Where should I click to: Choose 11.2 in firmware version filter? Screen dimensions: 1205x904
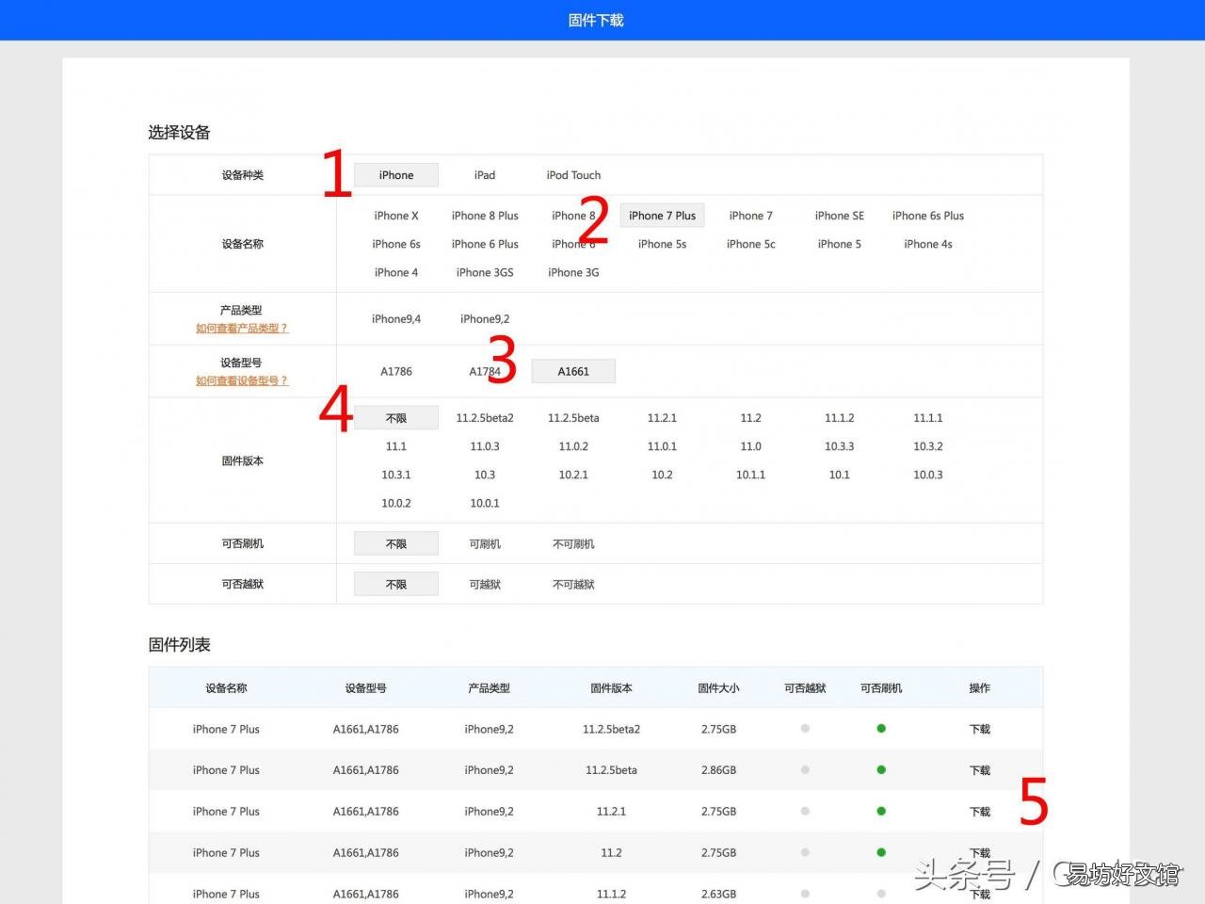tap(750, 418)
